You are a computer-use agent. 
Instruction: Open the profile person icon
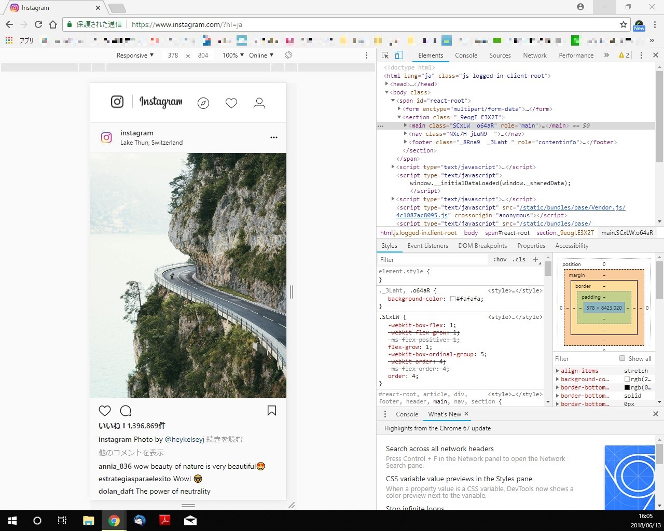[259, 103]
